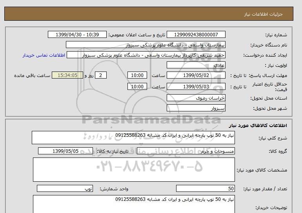Select the announcement date field 1399/04/30 - 10:39

[77, 34]
